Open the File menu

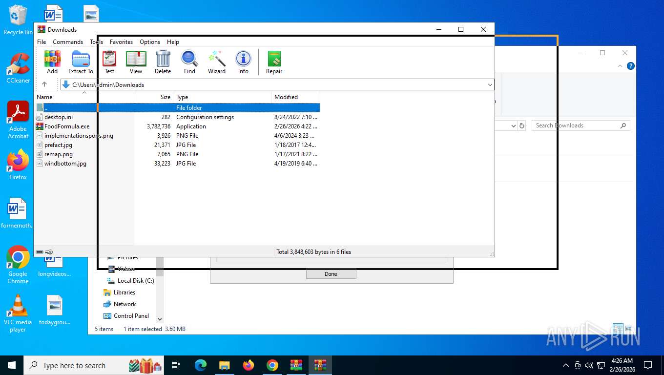pyautogui.click(x=41, y=42)
